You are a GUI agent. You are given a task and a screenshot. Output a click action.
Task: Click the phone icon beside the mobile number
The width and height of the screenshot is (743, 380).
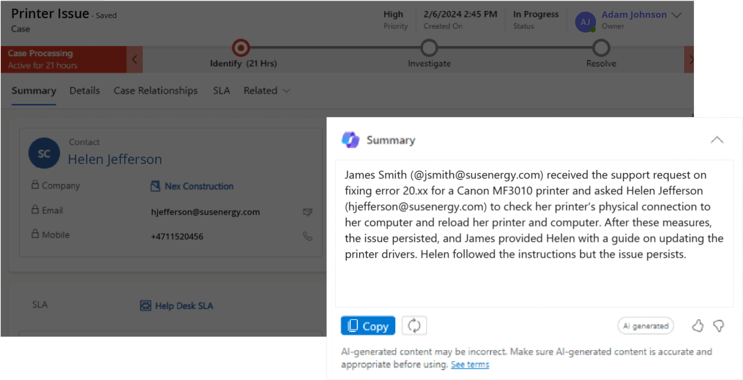307,236
